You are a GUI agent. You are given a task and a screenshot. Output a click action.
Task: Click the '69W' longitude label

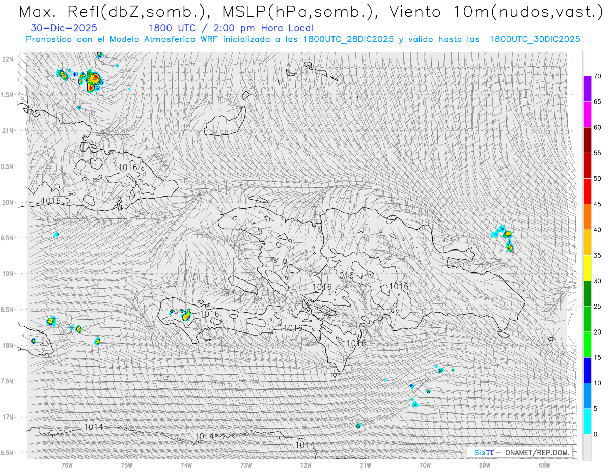(485, 465)
